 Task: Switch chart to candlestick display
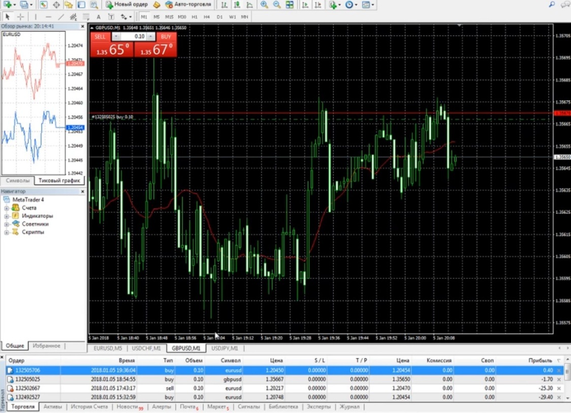[x=237, y=5]
